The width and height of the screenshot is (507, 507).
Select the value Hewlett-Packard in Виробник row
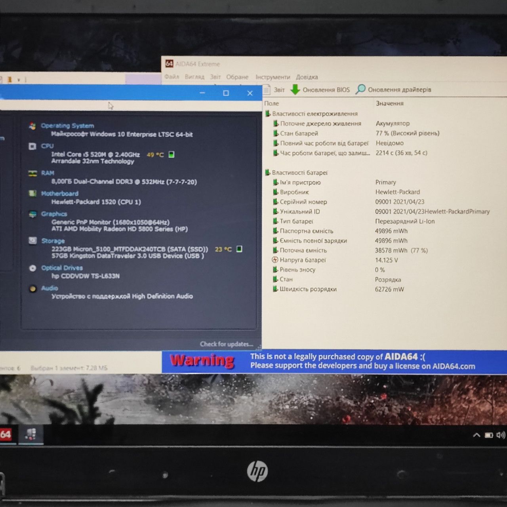pyautogui.click(x=397, y=192)
